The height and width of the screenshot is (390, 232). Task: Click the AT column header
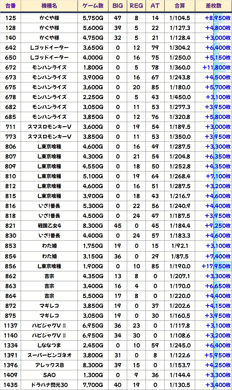[x=155, y=6]
